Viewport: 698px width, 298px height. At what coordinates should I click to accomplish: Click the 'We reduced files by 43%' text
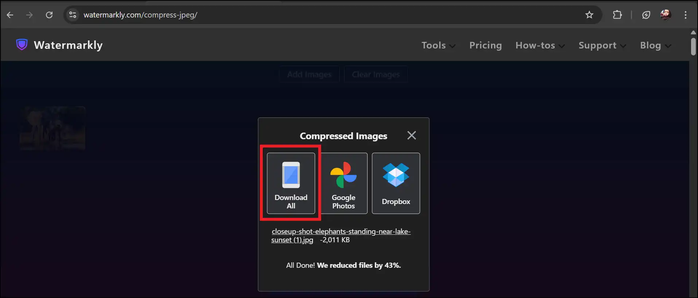point(359,265)
